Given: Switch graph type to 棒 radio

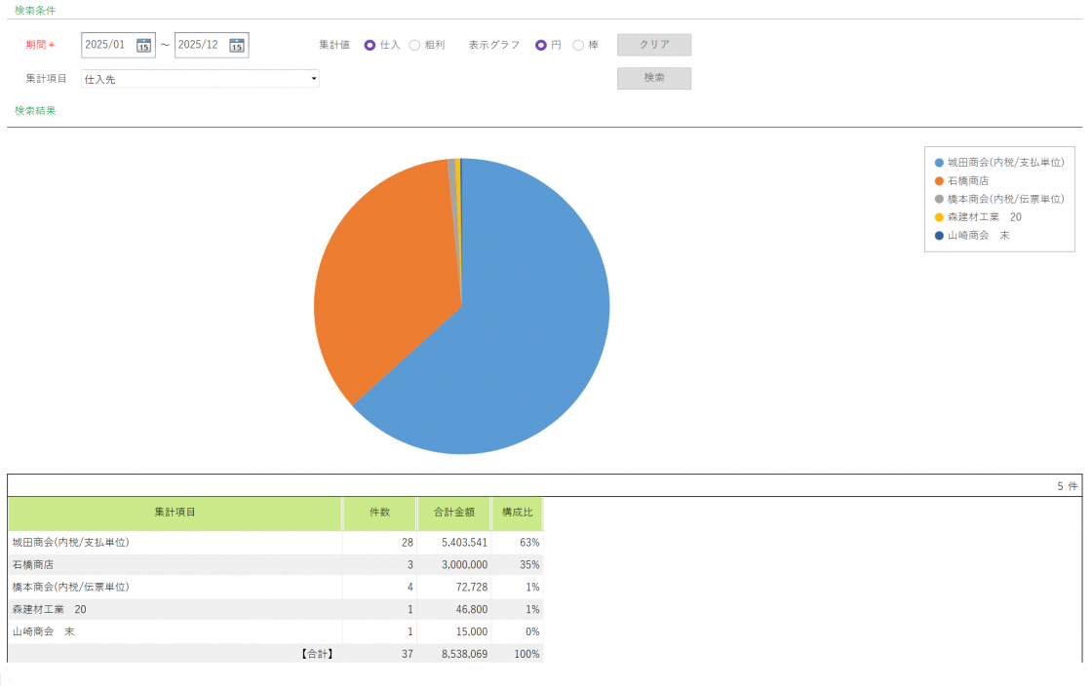Looking at the screenshot, I should click(x=578, y=45).
